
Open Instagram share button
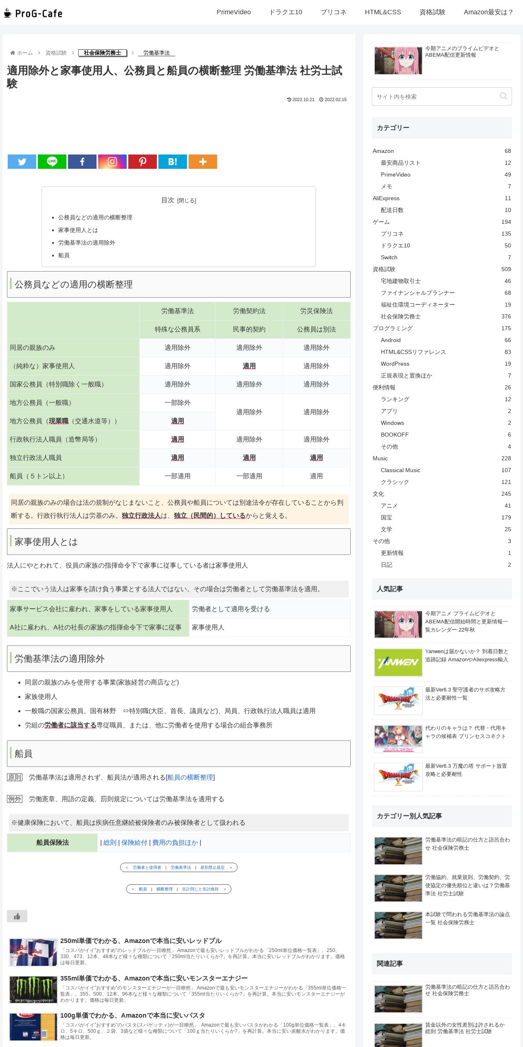pyautogui.click(x=112, y=161)
